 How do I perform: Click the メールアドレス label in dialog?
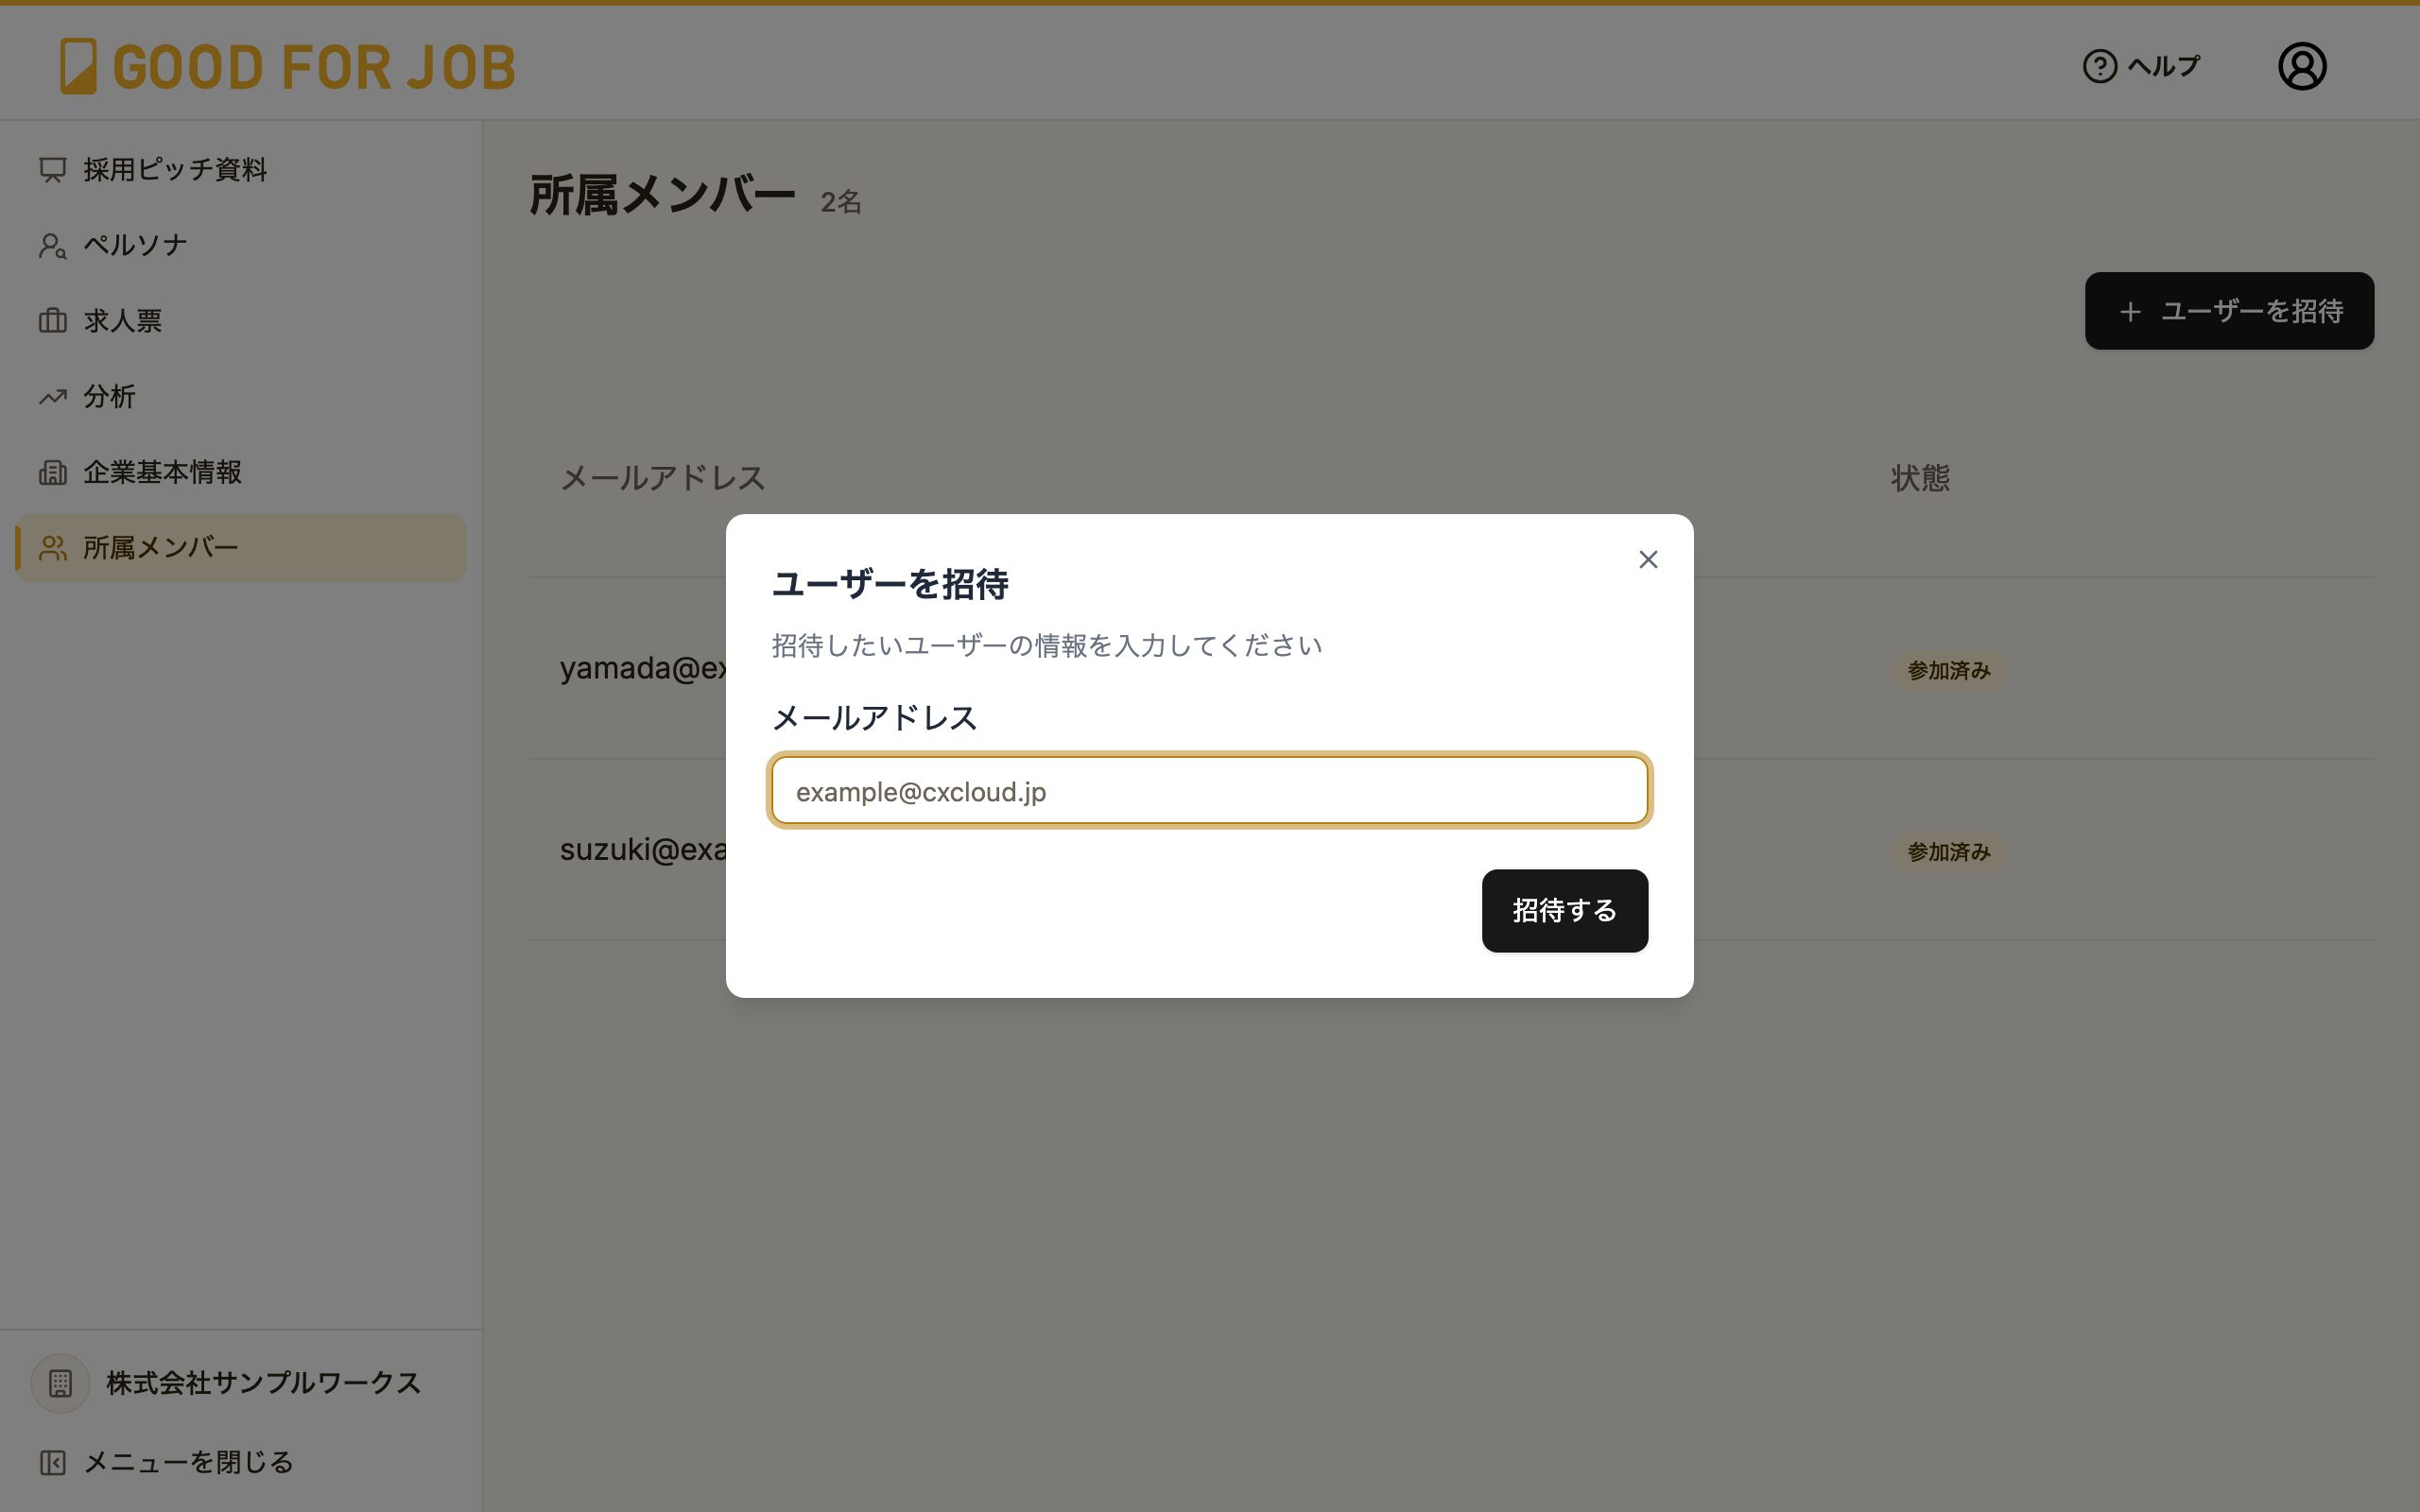tap(874, 718)
